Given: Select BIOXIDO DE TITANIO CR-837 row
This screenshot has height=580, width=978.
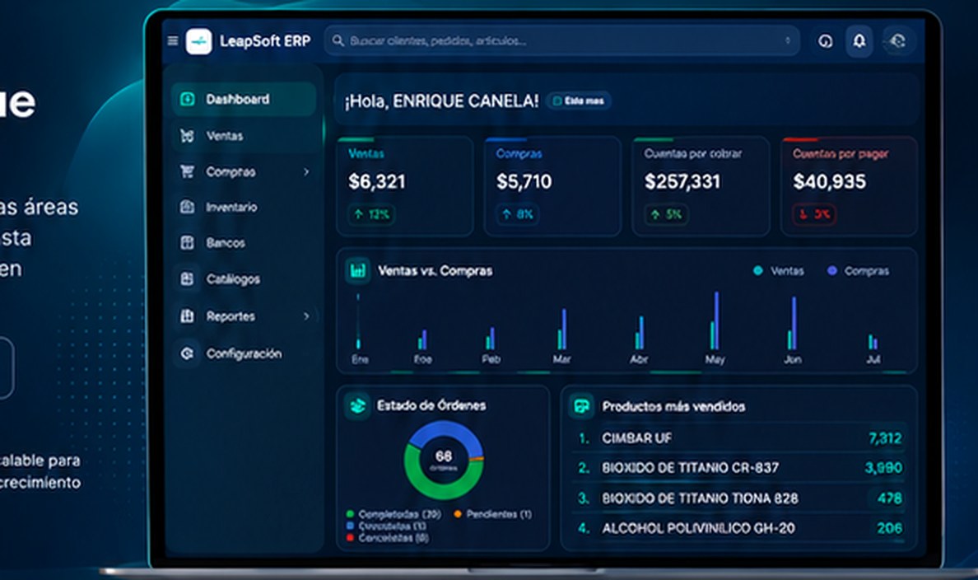Looking at the screenshot, I should (738, 468).
